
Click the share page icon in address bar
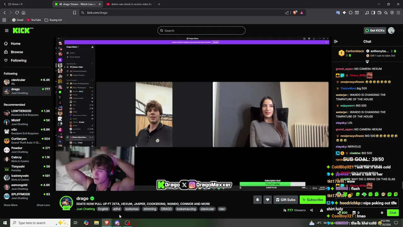click(x=287, y=13)
